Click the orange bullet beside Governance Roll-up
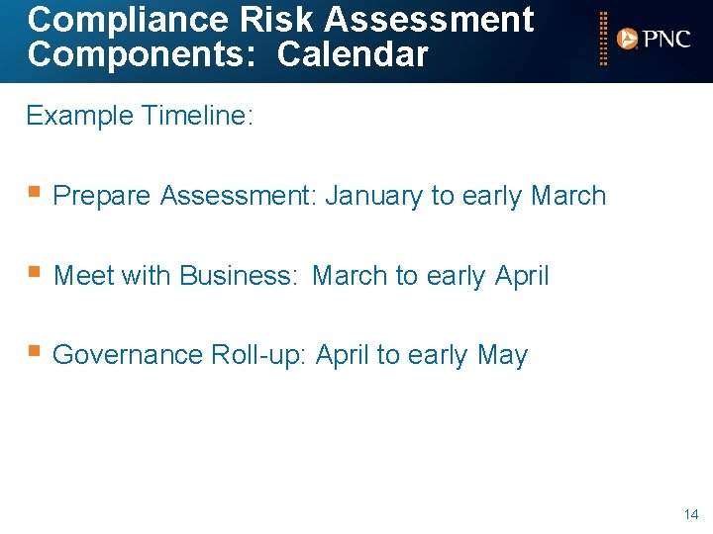Viewport: 713px width, 534px height. pos(34,350)
